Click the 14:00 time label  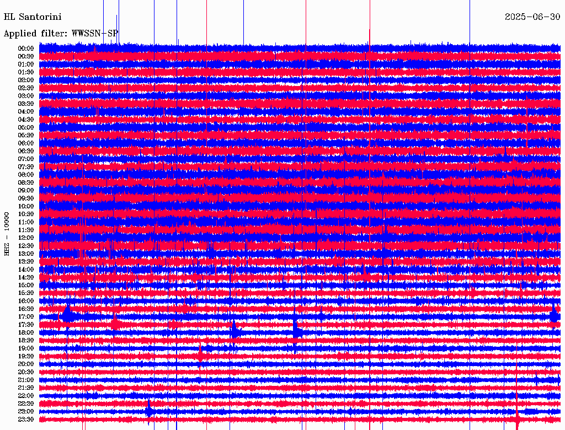26,270
